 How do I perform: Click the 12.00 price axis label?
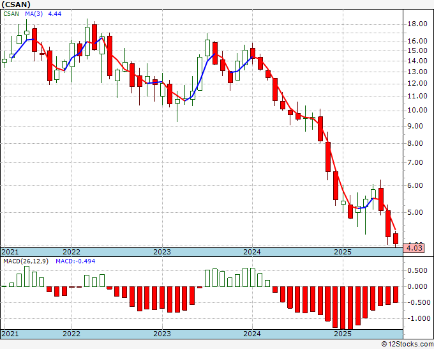417,84
